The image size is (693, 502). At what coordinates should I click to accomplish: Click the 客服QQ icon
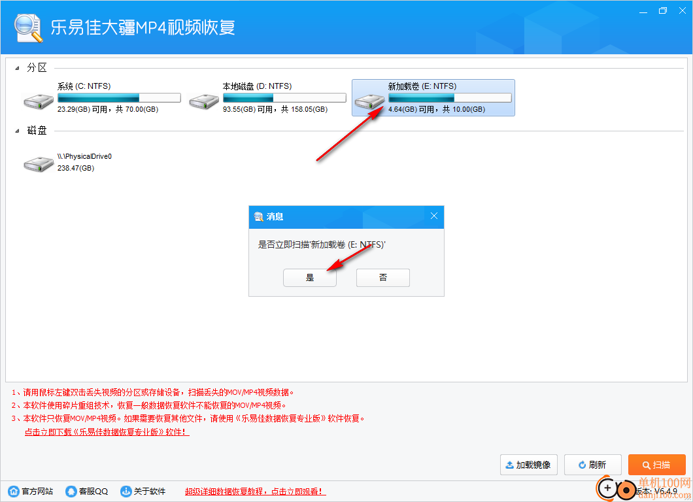(x=71, y=491)
